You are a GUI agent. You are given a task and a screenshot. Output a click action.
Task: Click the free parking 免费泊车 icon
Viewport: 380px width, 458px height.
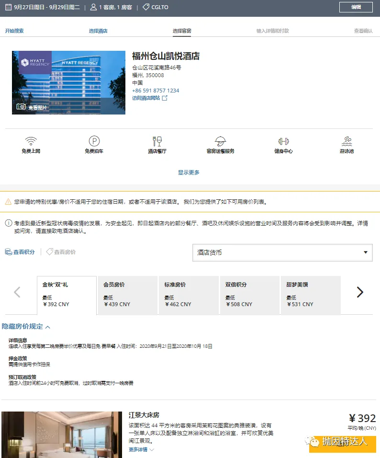click(x=94, y=141)
